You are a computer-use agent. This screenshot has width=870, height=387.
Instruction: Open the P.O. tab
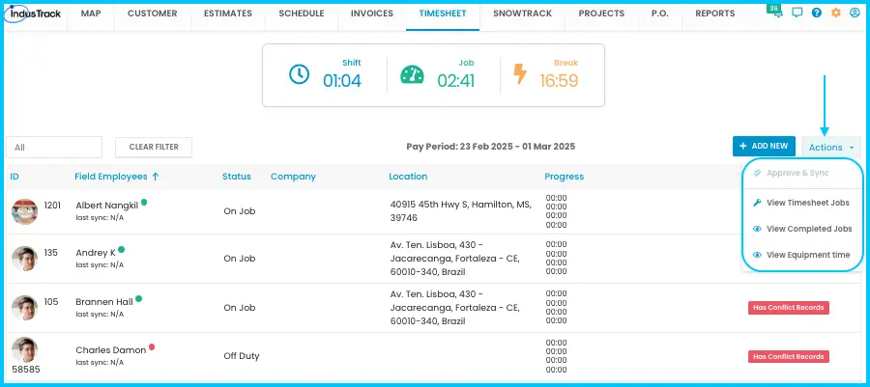[x=659, y=14]
